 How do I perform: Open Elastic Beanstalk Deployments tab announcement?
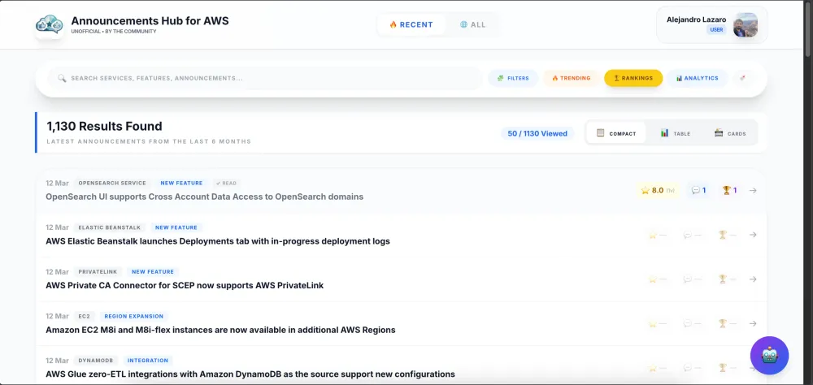click(218, 241)
